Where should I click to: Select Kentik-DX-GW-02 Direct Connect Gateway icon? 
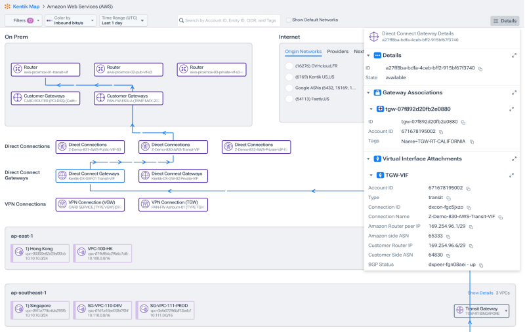coord(145,175)
